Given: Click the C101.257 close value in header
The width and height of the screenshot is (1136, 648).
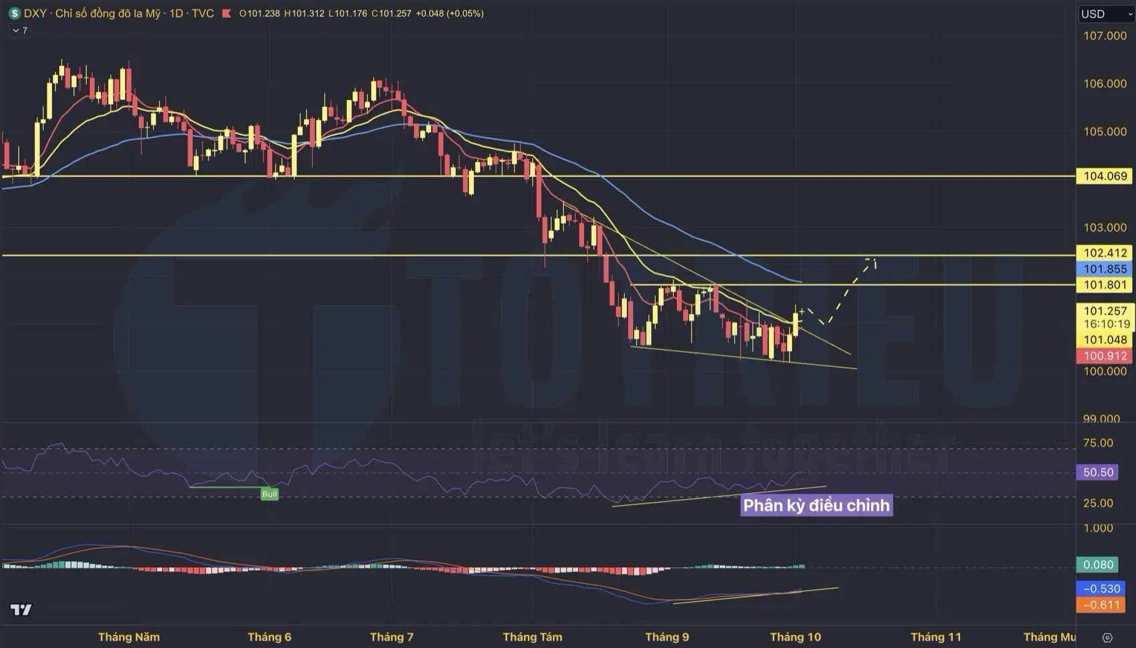Looking at the screenshot, I should pos(392,13).
